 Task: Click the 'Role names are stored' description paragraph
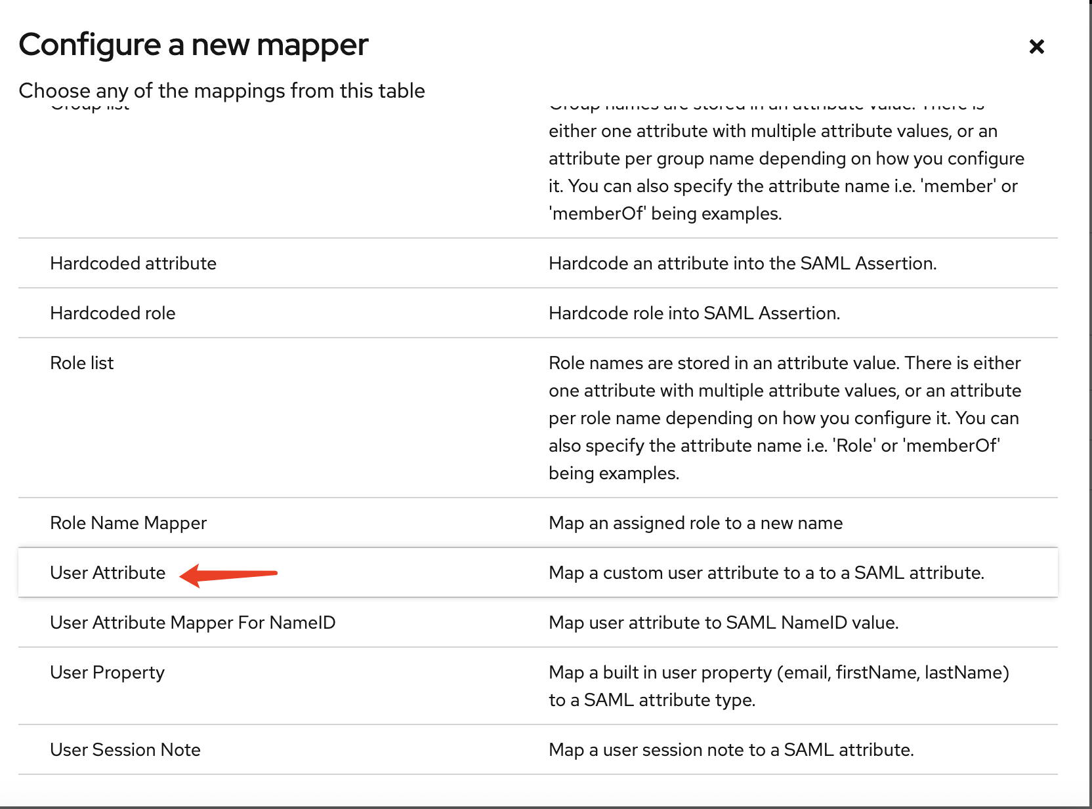coord(784,418)
